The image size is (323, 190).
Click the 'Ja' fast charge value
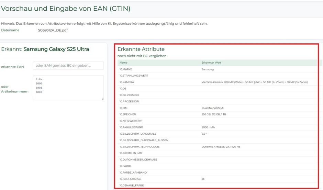coord(203,179)
